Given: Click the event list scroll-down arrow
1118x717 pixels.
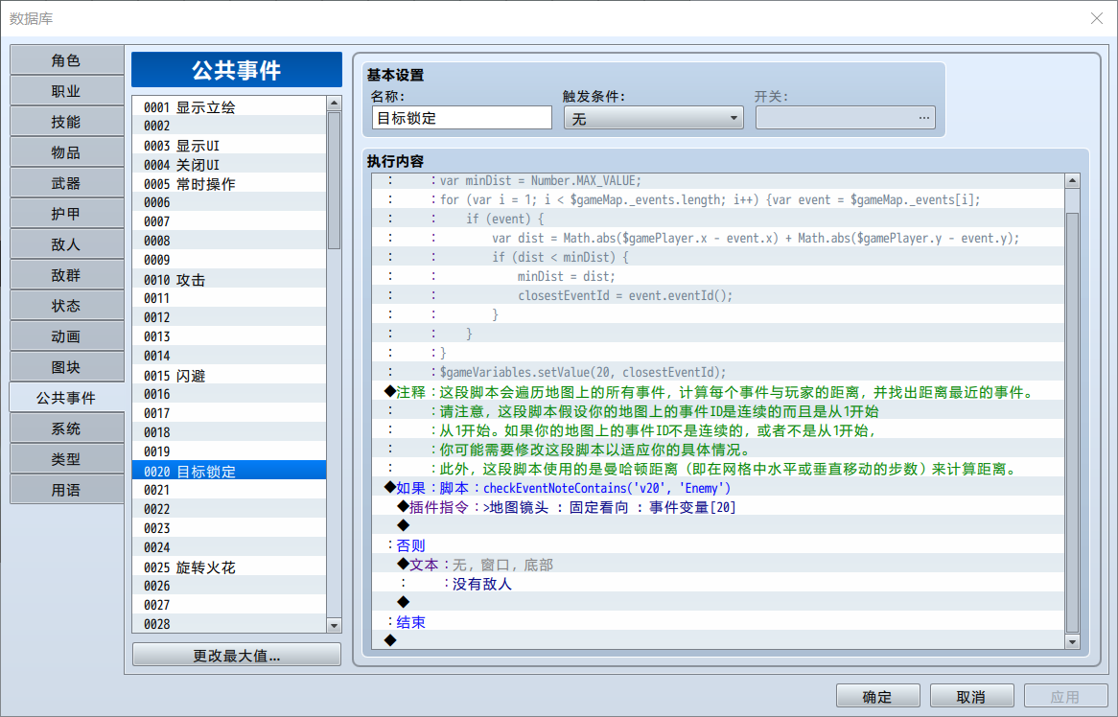Looking at the screenshot, I should click(x=334, y=625).
